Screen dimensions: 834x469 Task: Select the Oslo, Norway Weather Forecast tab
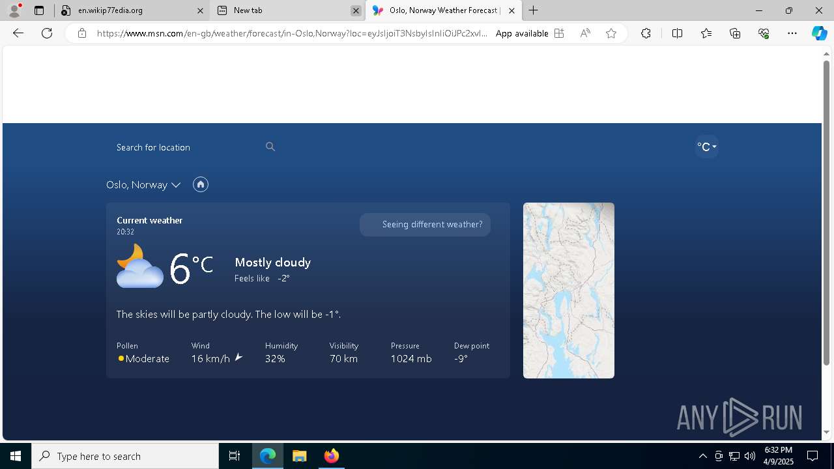444,10
